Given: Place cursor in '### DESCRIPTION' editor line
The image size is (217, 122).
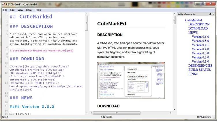Looking at the screenshot, I should [31, 26].
